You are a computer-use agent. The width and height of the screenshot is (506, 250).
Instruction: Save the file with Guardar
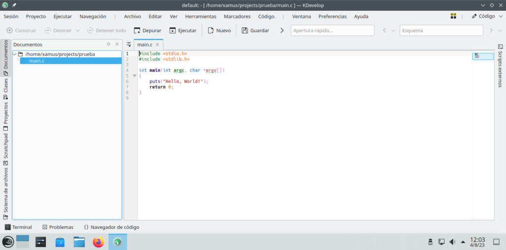(255, 30)
